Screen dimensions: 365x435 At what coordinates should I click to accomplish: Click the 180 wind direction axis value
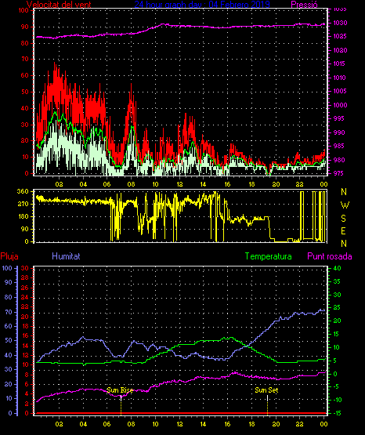tap(23, 217)
